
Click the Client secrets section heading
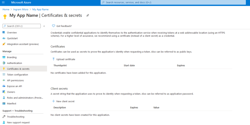click(x=59, y=89)
